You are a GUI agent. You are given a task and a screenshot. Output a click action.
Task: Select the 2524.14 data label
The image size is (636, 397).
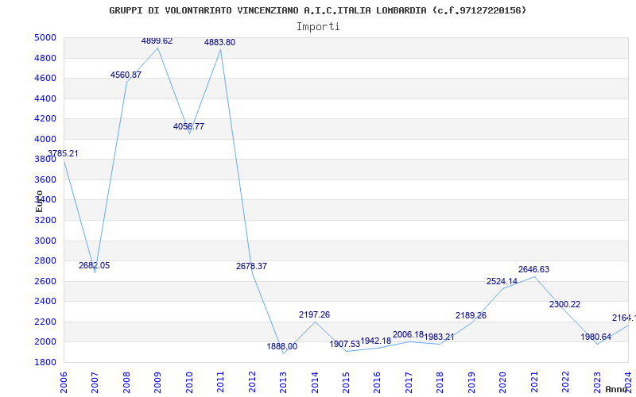tap(502, 282)
